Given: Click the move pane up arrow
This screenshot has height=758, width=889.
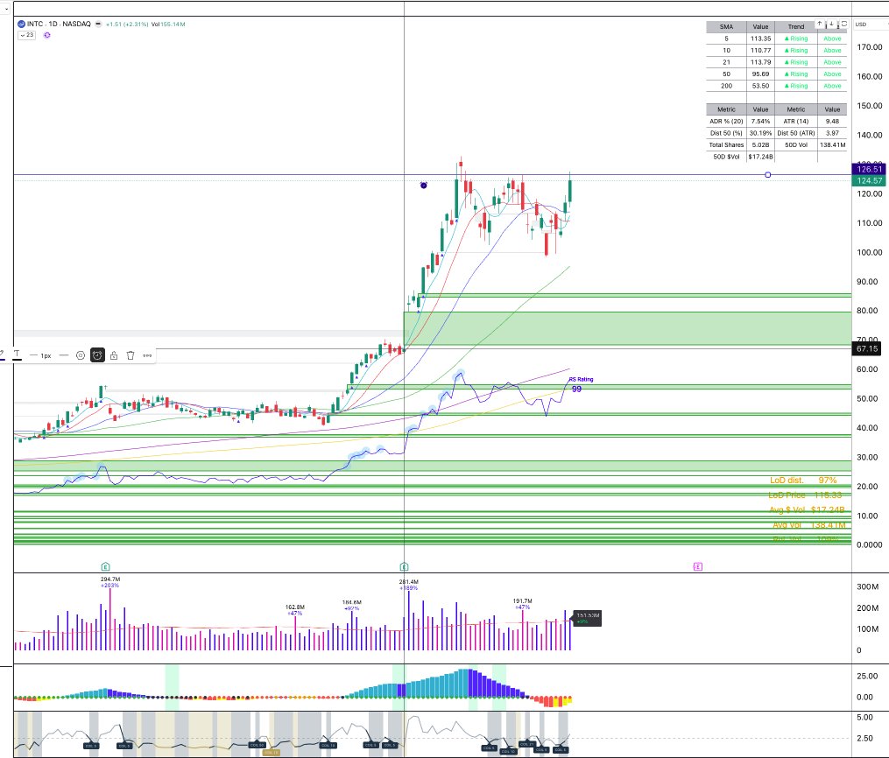Looking at the screenshot, I should point(819,24).
